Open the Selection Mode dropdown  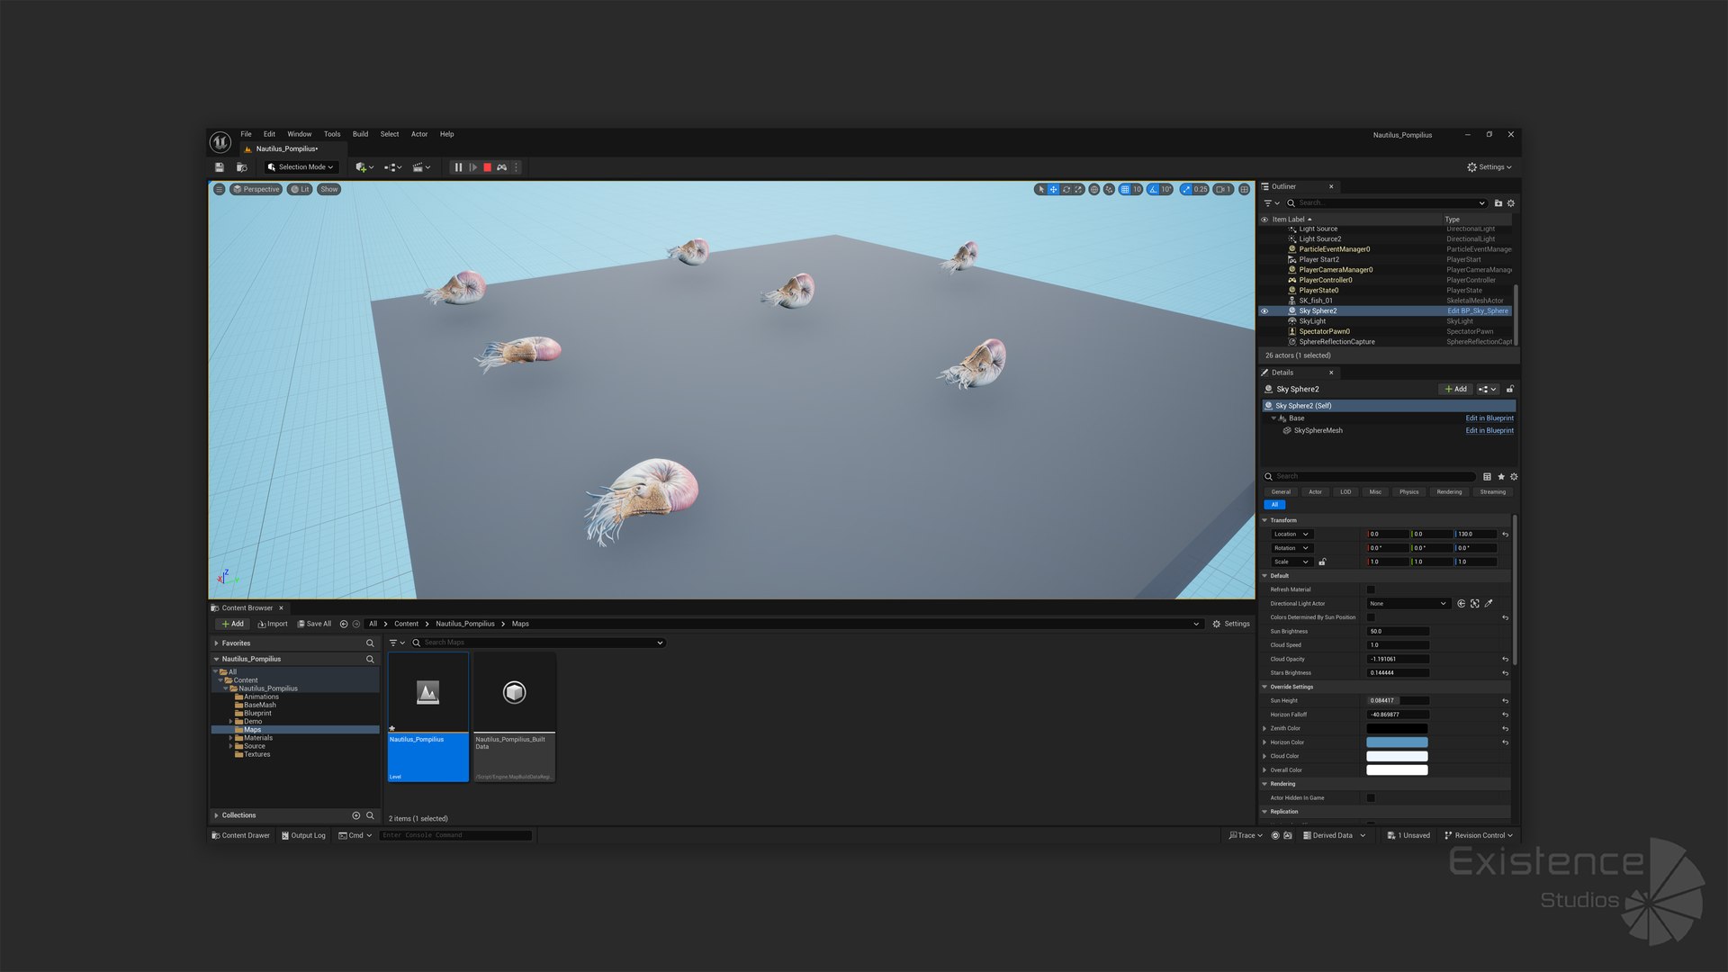(x=301, y=167)
